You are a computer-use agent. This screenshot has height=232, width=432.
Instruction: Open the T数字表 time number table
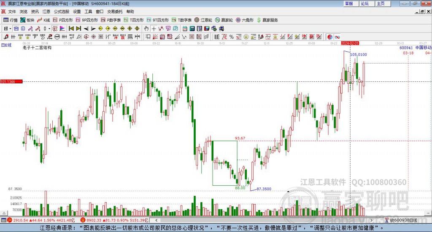pyautogui.click(x=181, y=20)
